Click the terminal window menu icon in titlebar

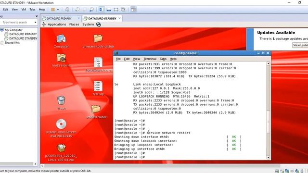[116, 53]
